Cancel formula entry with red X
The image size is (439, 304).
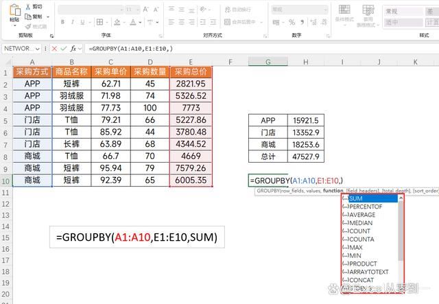point(54,49)
